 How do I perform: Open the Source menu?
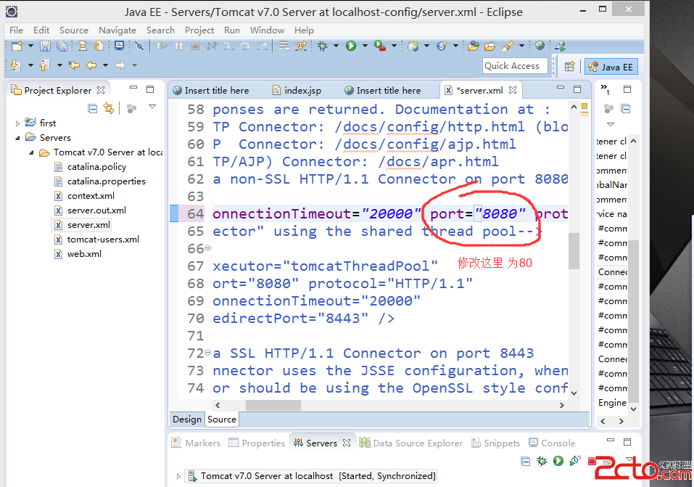pos(74,30)
